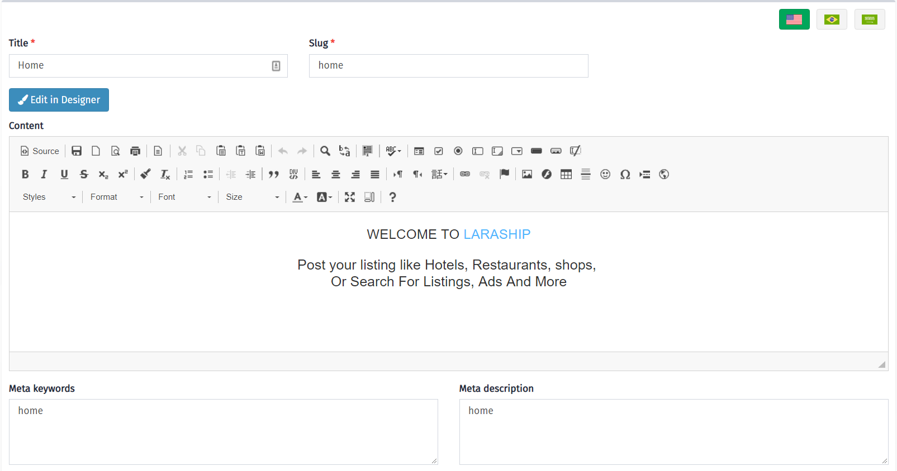
Task: Open spell checker dropdown
Action: click(x=393, y=151)
